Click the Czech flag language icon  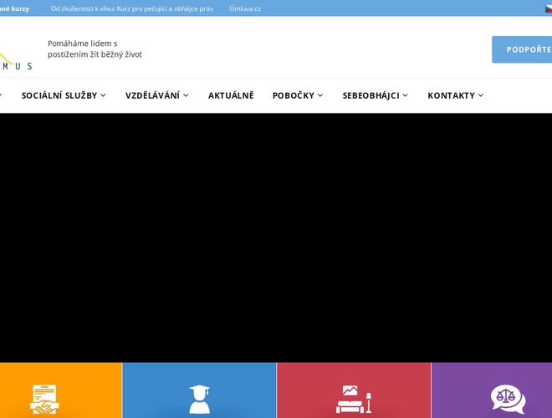point(548,8)
